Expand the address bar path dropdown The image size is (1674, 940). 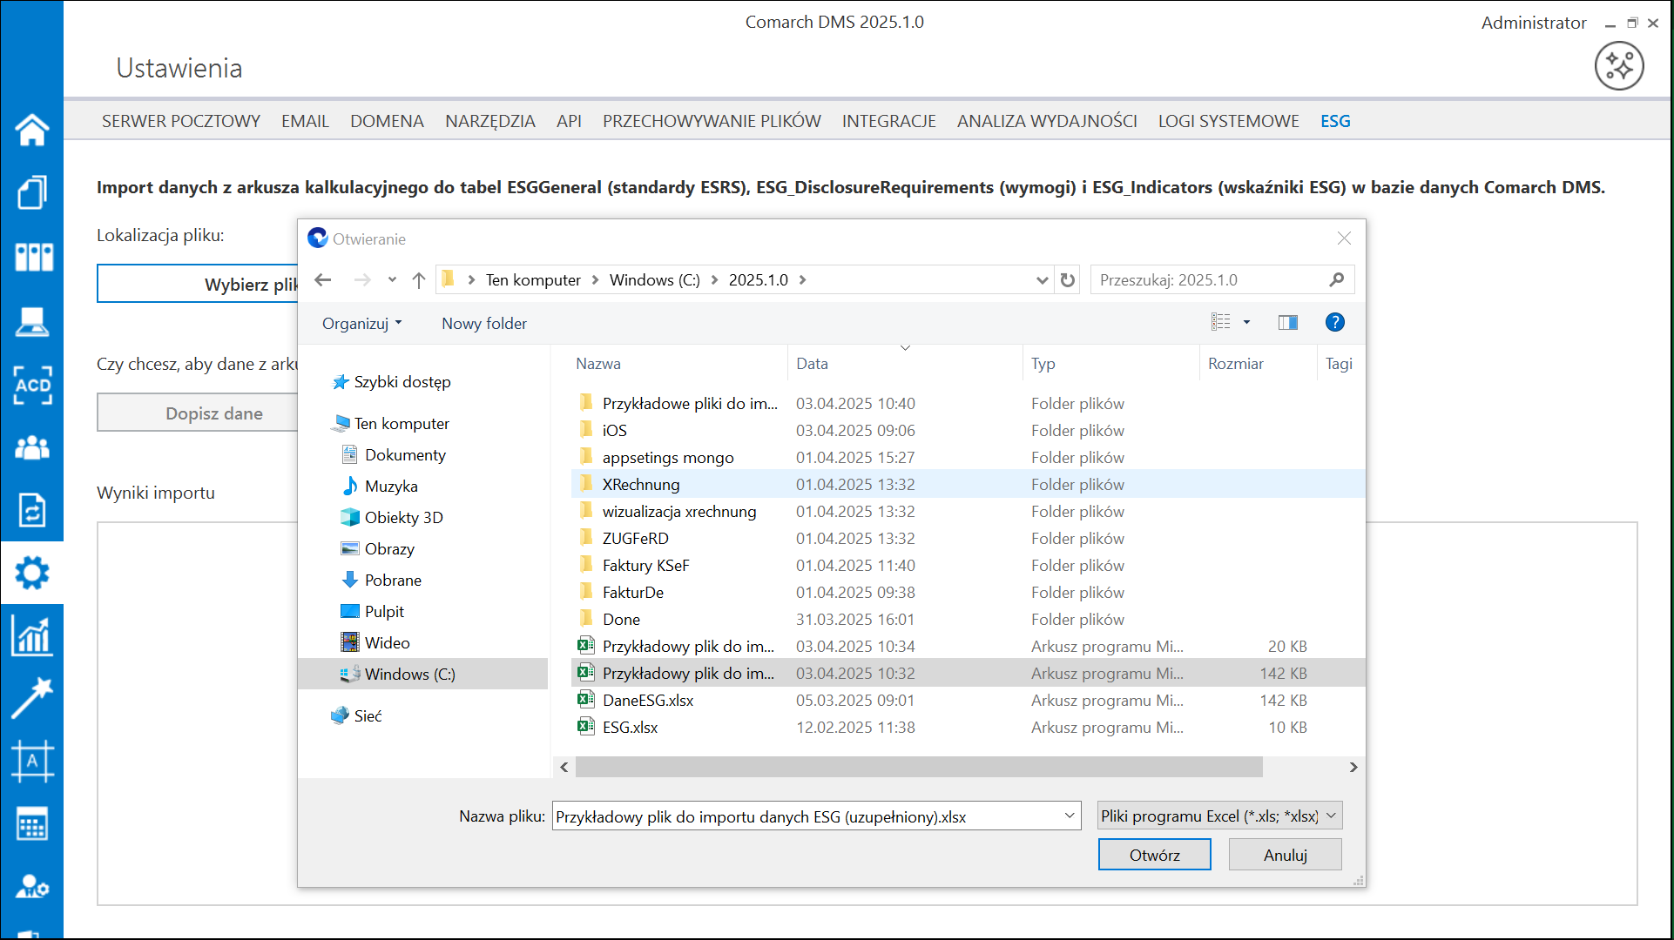[x=1042, y=279]
